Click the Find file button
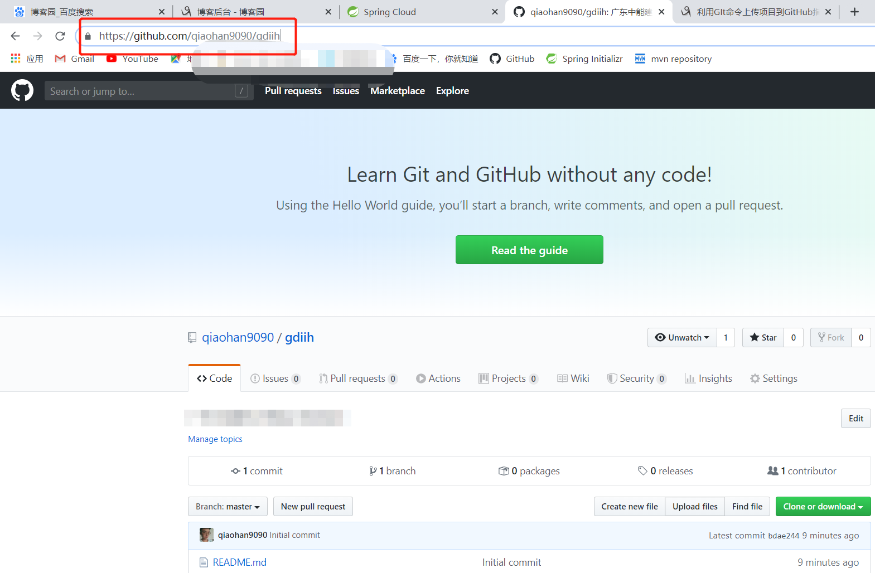This screenshot has height=573, width=875. [x=747, y=507]
